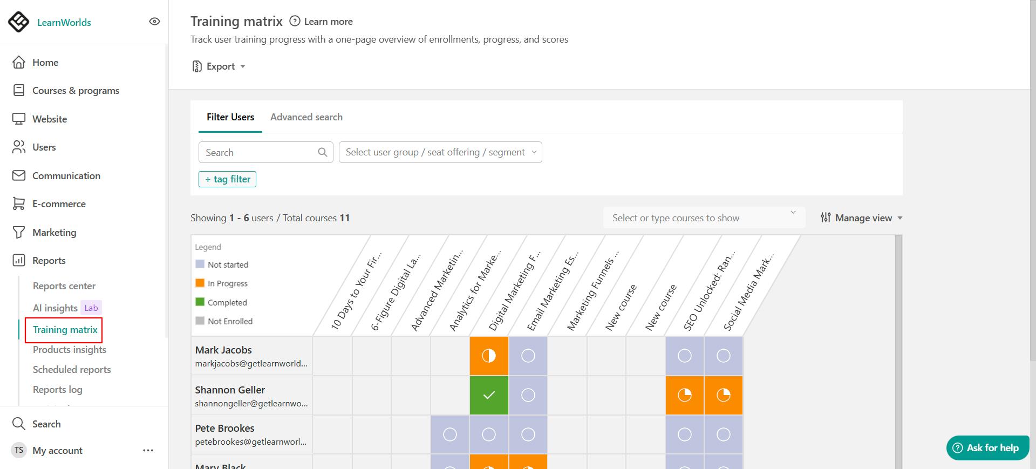Switch to the Advanced search tab
Screen dimensions: 1036x469
pyautogui.click(x=306, y=117)
